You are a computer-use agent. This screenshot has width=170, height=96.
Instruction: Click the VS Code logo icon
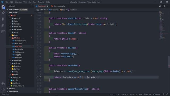[2, 2]
